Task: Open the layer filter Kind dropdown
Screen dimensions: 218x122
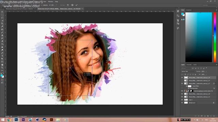Action: tap(186, 68)
